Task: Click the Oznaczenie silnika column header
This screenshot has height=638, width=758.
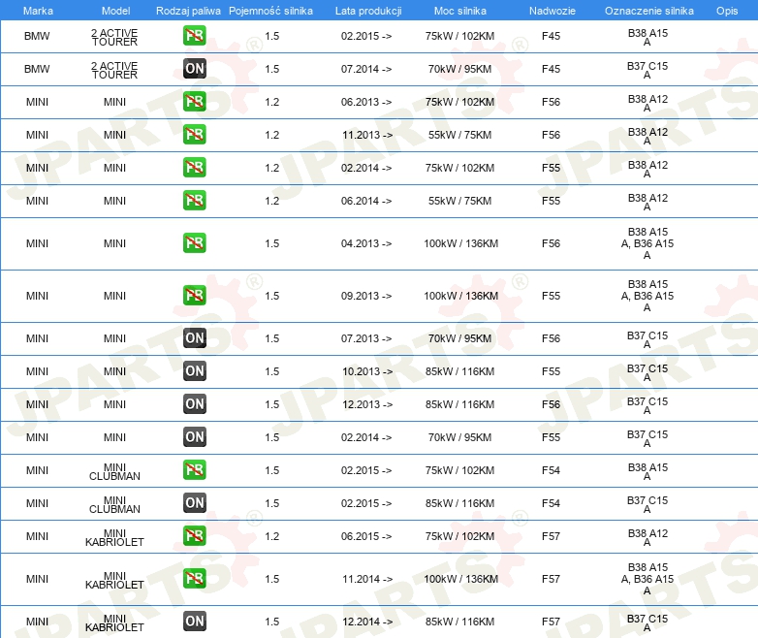Action: pos(648,11)
